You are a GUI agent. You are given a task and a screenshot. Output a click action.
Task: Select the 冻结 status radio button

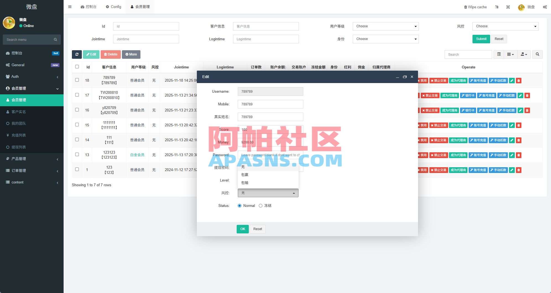pos(260,206)
